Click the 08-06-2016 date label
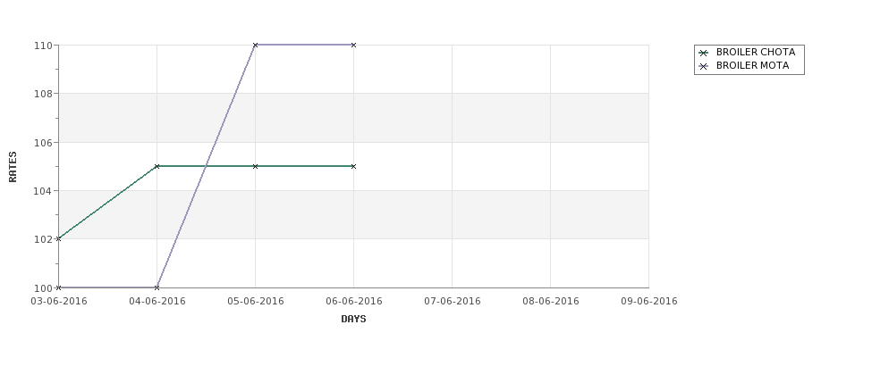 coord(551,302)
